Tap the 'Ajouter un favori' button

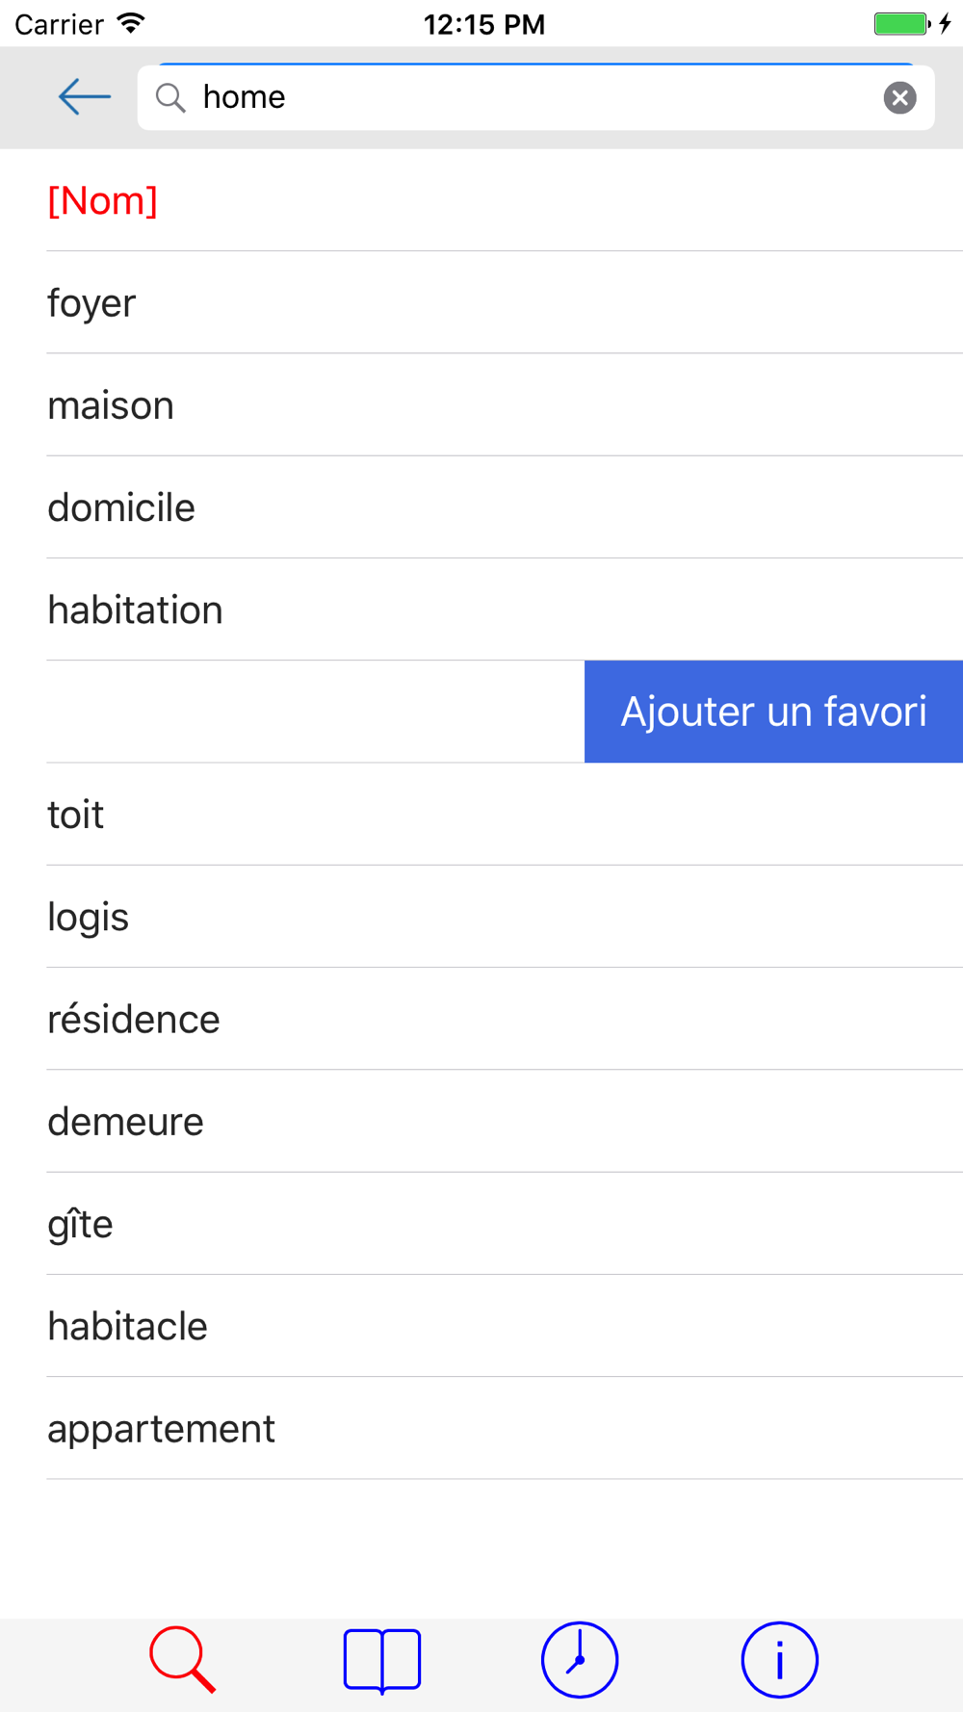click(x=773, y=712)
